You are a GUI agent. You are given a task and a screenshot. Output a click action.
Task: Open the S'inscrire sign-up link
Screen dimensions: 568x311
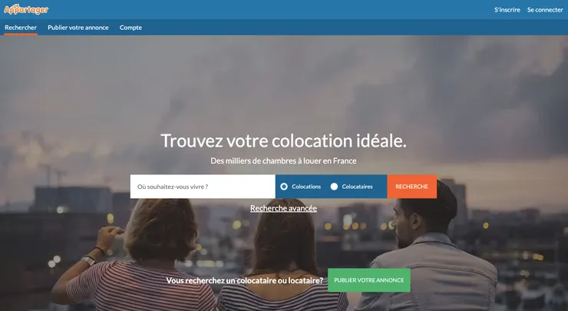pos(507,10)
